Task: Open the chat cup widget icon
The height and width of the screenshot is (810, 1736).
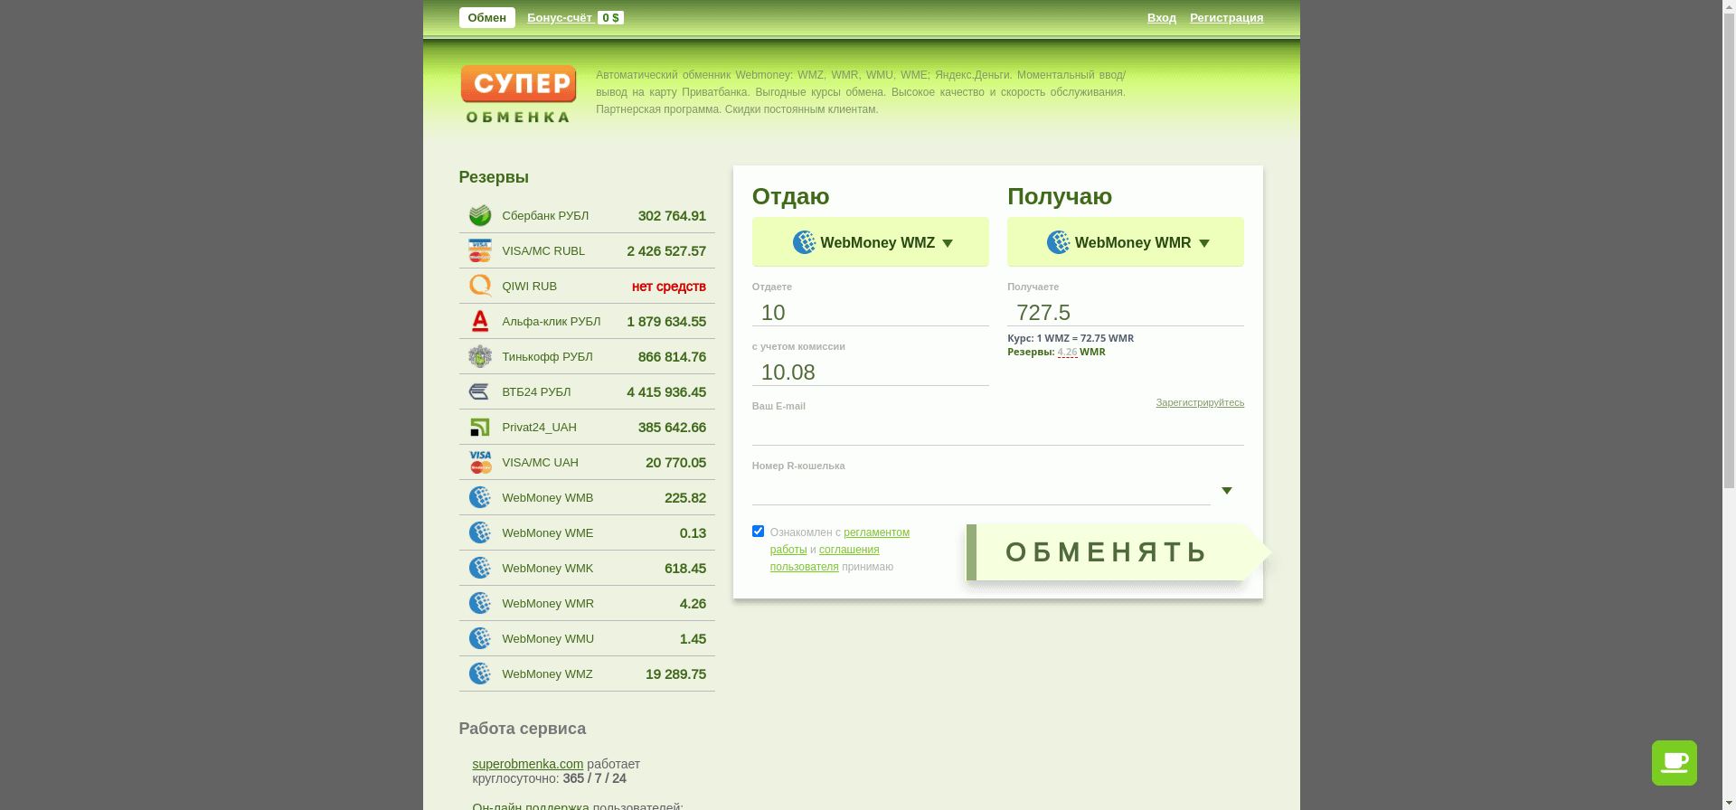Action: (x=1674, y=763)
